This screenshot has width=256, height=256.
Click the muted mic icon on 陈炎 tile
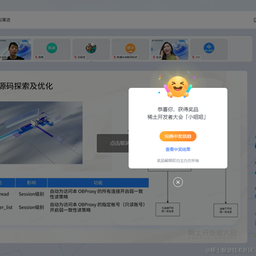click(x=36, y=57)
